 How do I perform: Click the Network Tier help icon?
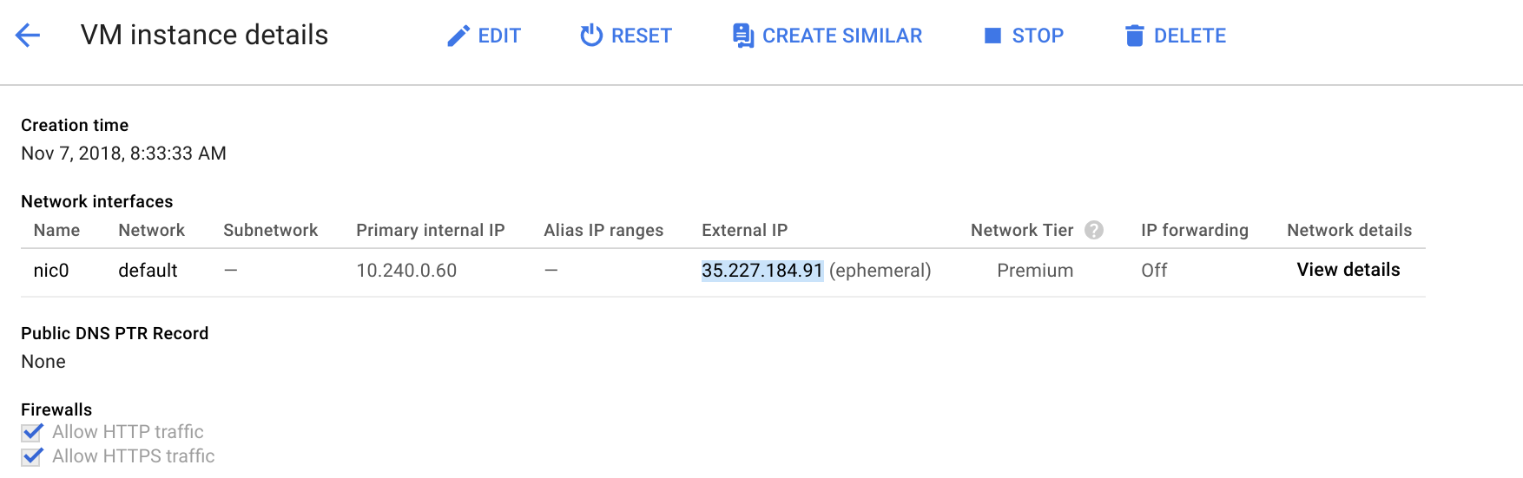pos(1094,230)
